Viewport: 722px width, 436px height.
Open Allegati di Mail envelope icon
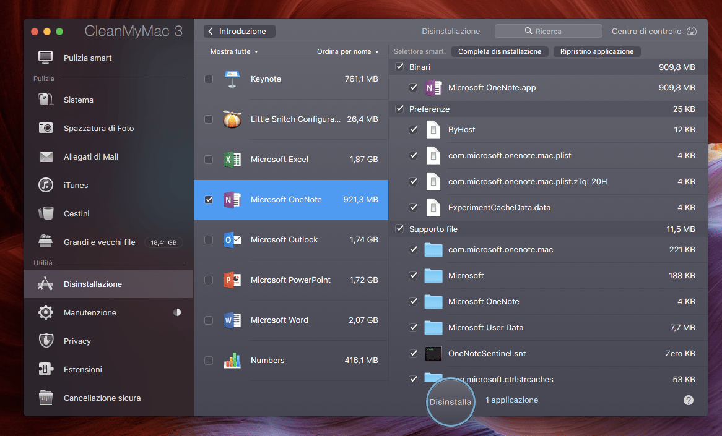pos(46,156)
